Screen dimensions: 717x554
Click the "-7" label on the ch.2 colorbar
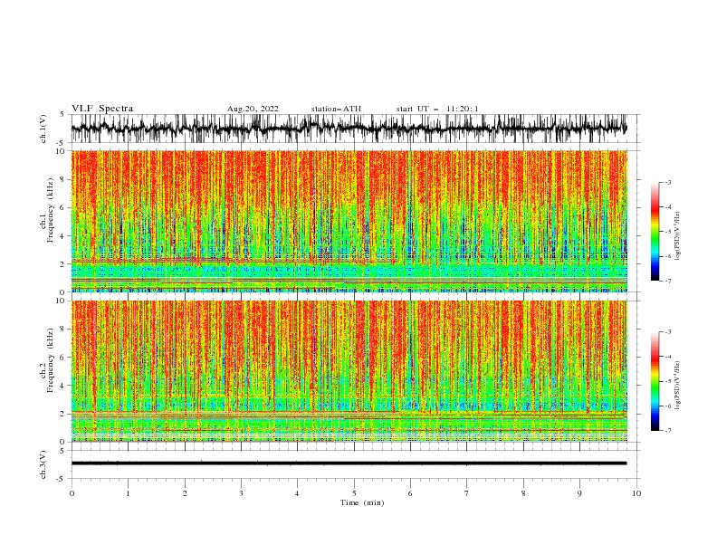[668, 431]
